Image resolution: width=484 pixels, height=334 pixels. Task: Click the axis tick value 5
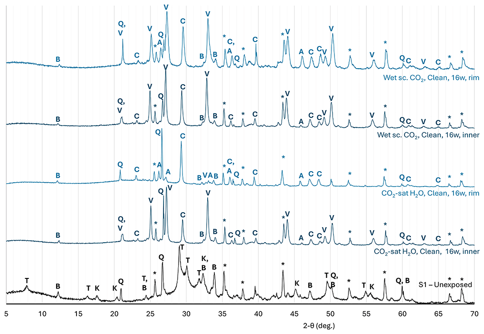[6, 314]
